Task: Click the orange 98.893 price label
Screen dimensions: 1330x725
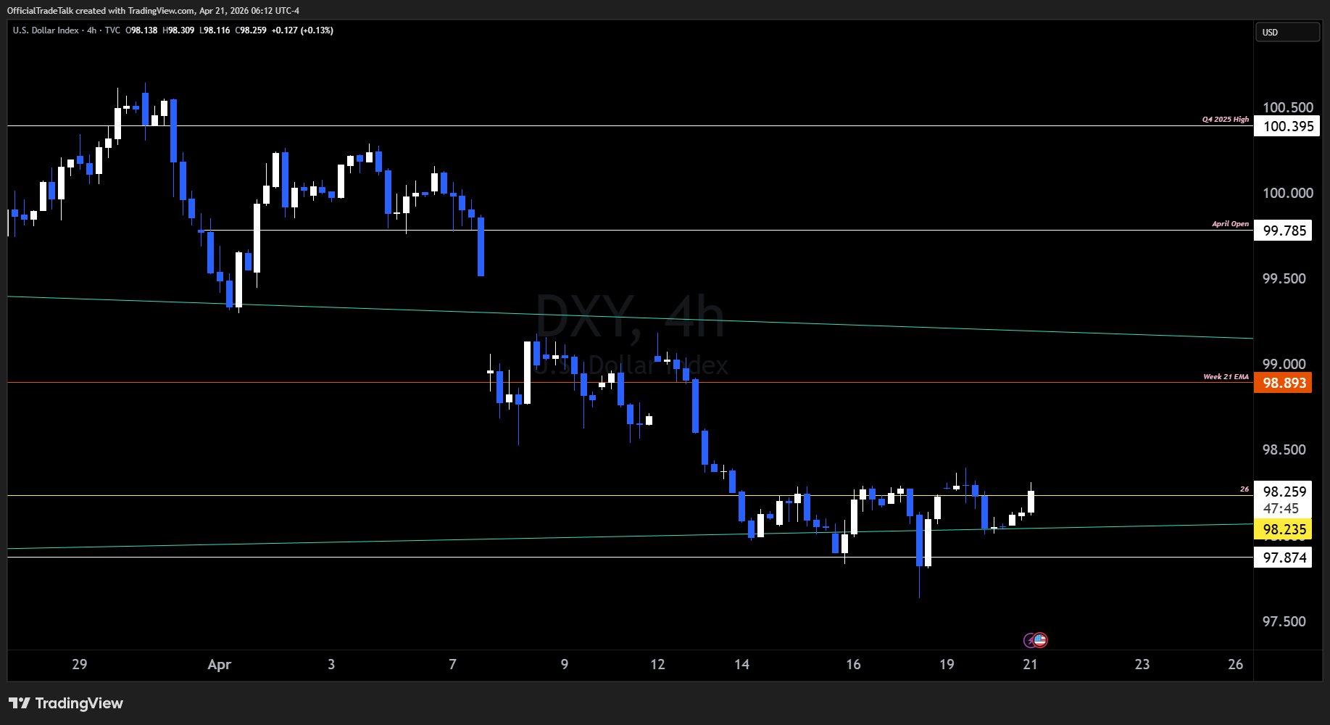Action: tap(1284, 383)
